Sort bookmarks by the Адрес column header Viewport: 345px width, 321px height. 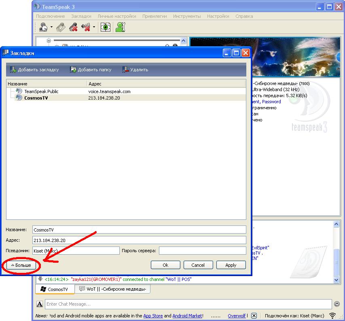tap(166, 84)
